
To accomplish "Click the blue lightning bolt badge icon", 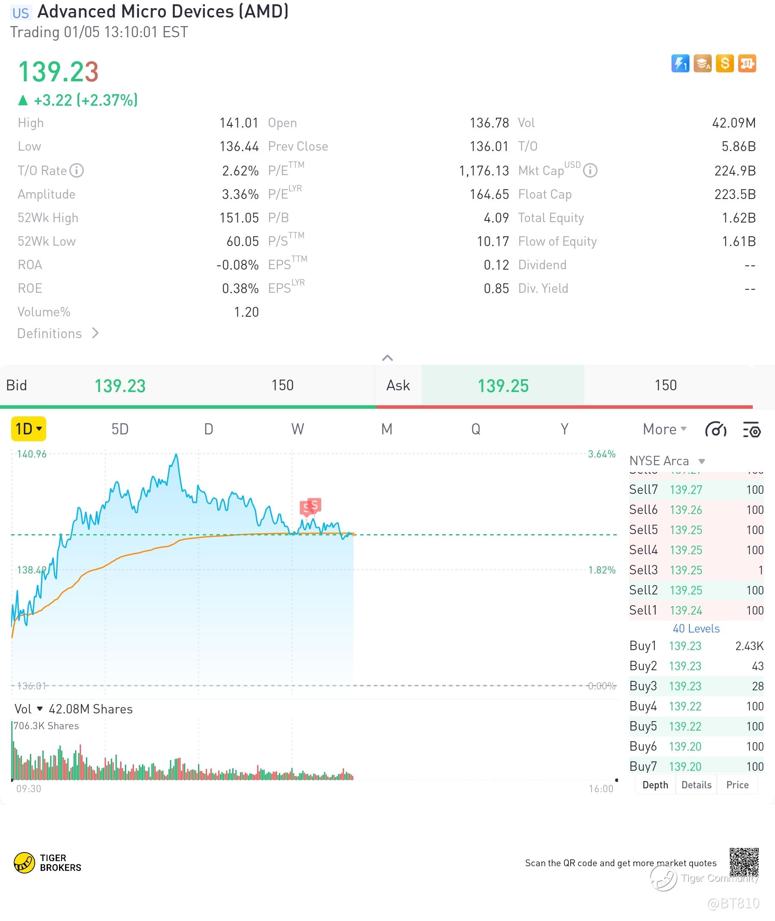I will pyautogui.click(x=680, y=63).
